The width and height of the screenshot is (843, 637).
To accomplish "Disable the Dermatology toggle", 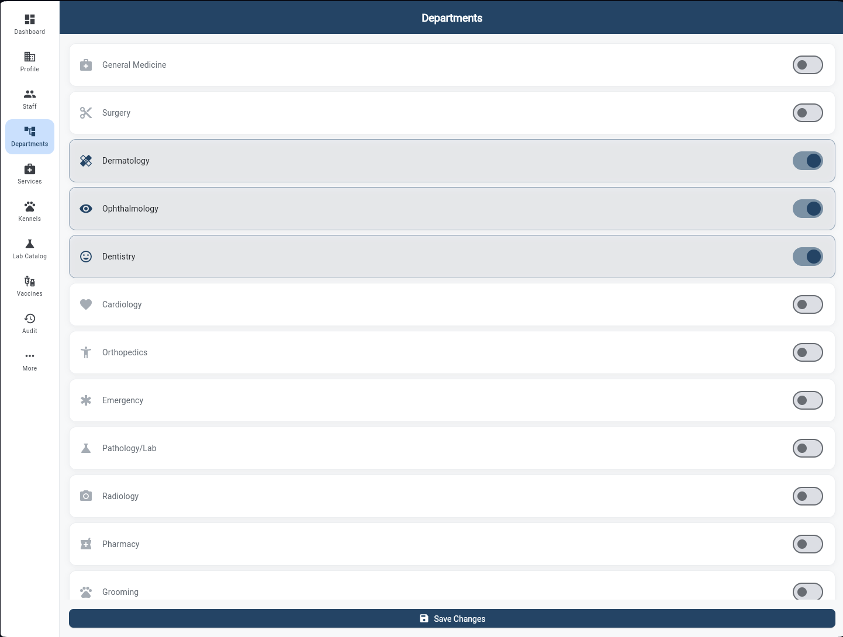I will pyautogui.click(x=808, y=161).
